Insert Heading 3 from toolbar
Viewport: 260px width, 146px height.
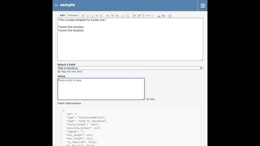point(117,15)
